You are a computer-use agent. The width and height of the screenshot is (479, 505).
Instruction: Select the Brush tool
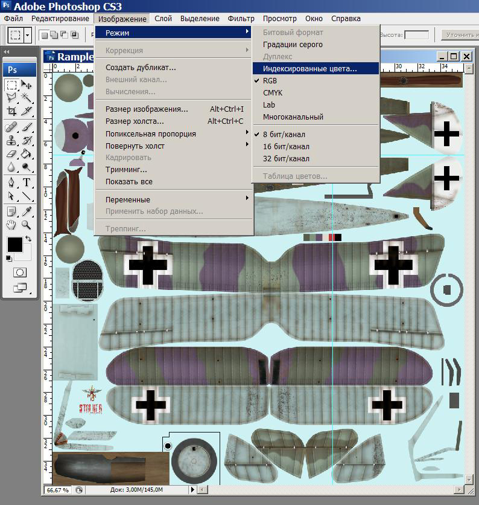(x=27, y=127)
